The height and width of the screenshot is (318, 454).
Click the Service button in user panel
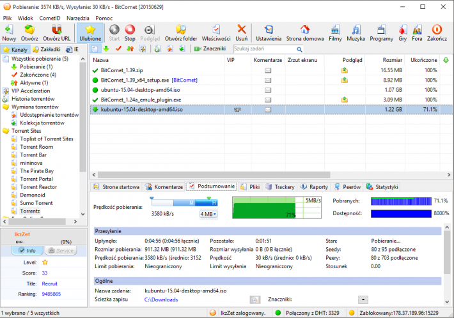point(61,250)
